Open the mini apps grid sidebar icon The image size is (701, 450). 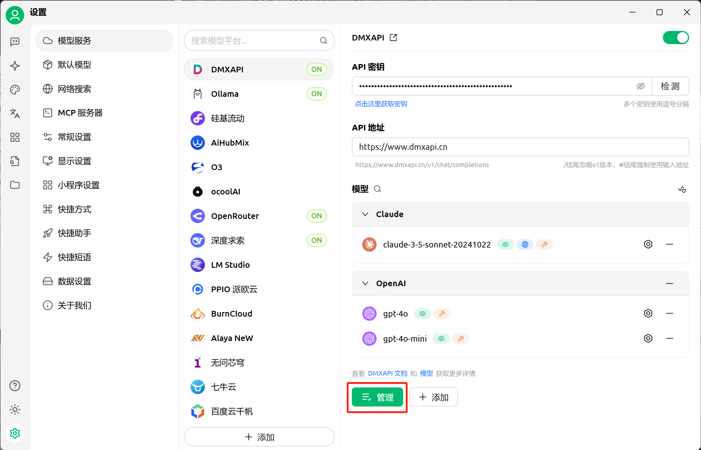pyautogui.click(x=15, y=137)
